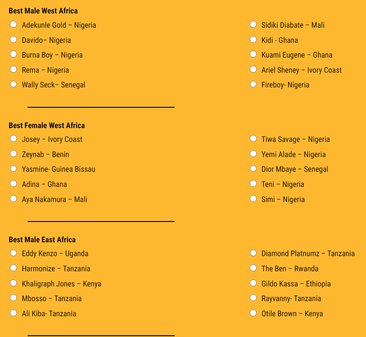Choose Davido – Nigeria option
The height and width of the screenshot is (337, 366).
13,40
